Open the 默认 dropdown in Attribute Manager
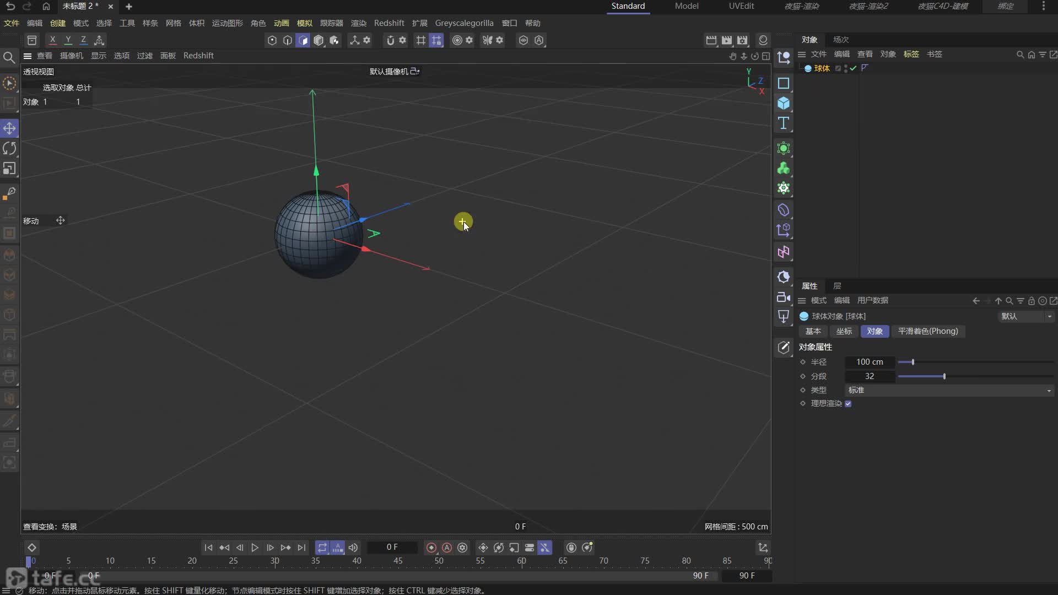 1025,316
